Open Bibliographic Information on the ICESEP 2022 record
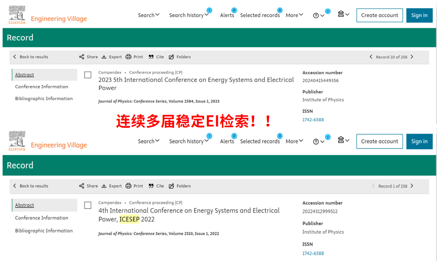Viewport: 437px width, 265px height. 44,230
